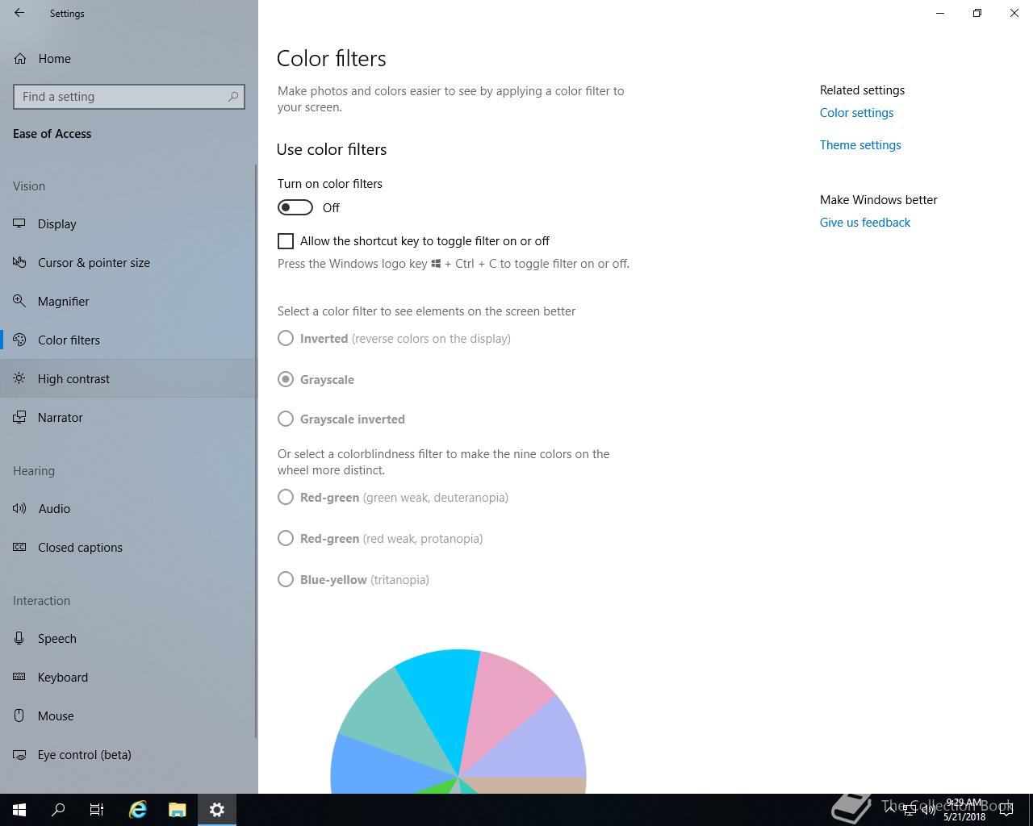This screenshot has width=1033, height=826.
Task: Click the volume icon in the system tray
Action: (x=929, y=810)
